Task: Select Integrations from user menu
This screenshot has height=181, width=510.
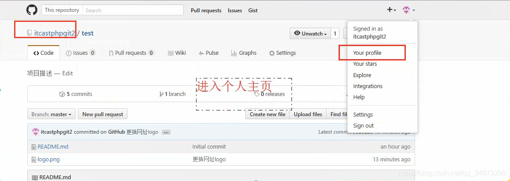Action: tap(368, 86)
